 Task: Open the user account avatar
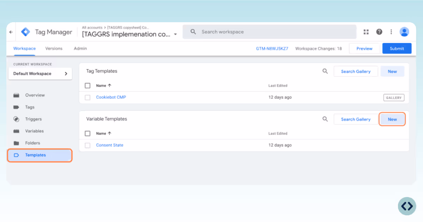coord(404,32)
